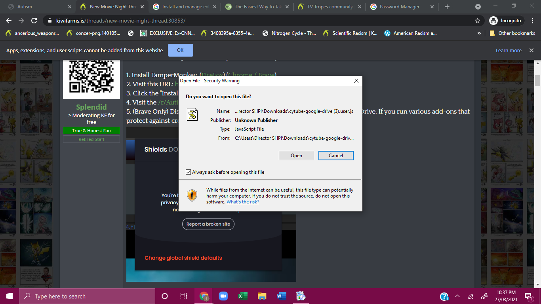Open the Windows Start menu
The height and width of the screenshot is (304, 541).
[10, 296]
